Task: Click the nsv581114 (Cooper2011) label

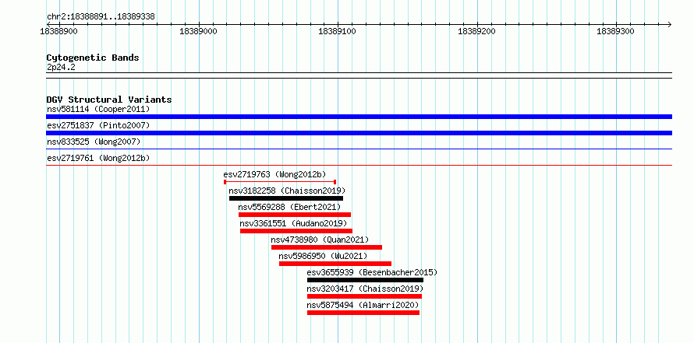Action: [x=98, y=109]
